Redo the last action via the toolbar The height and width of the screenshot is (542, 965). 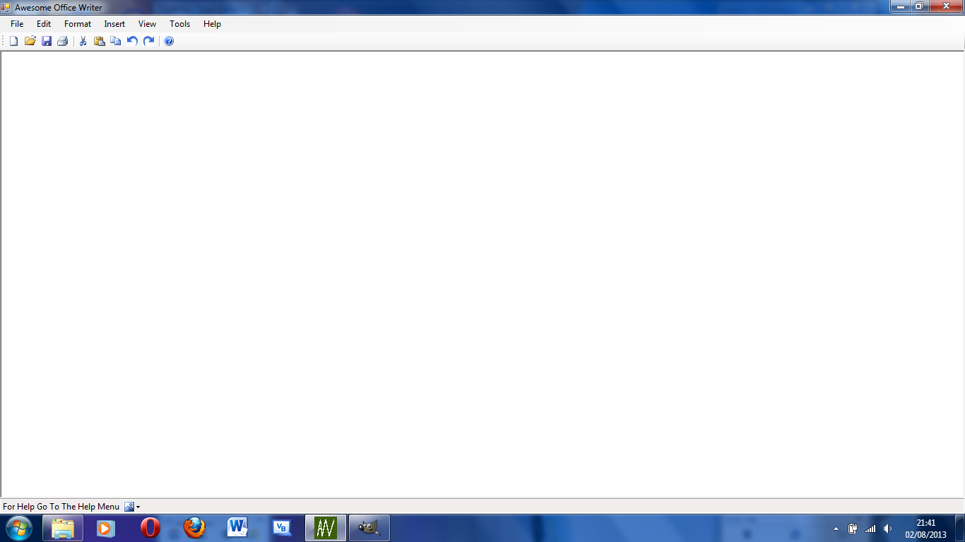(148, 40)
